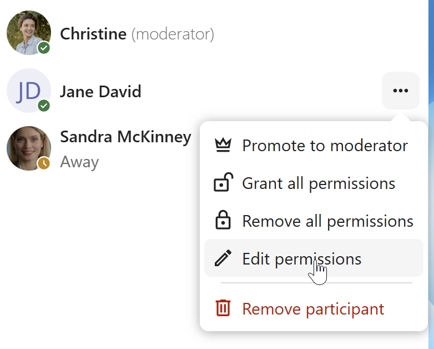Image resolution: width=434 pixels, height=349 pixels.
Task: Click the pencil icon for editing permissions
Action: coord(223,258)
